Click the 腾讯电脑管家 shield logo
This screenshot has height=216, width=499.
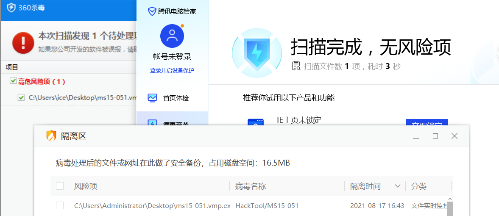click(152, 12)
